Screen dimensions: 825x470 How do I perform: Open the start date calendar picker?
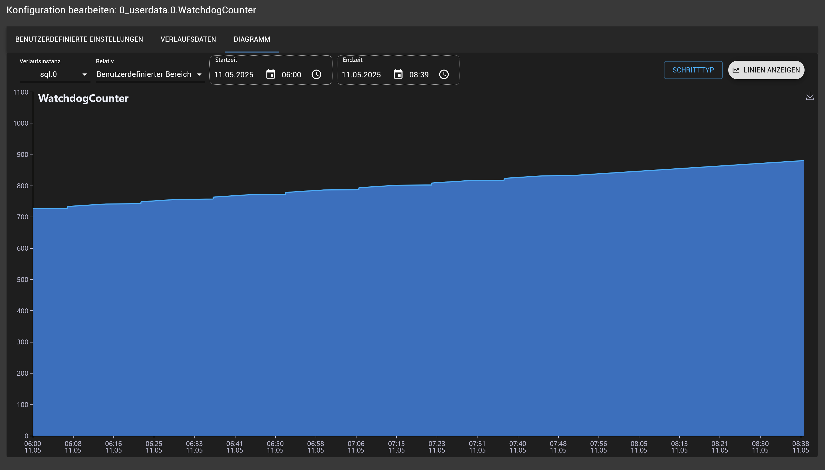[x=270, y=75]
